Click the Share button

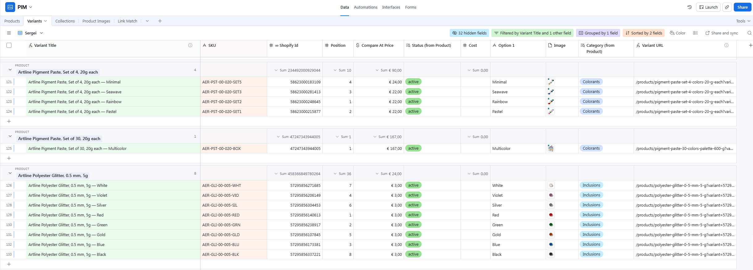point(742,7)
